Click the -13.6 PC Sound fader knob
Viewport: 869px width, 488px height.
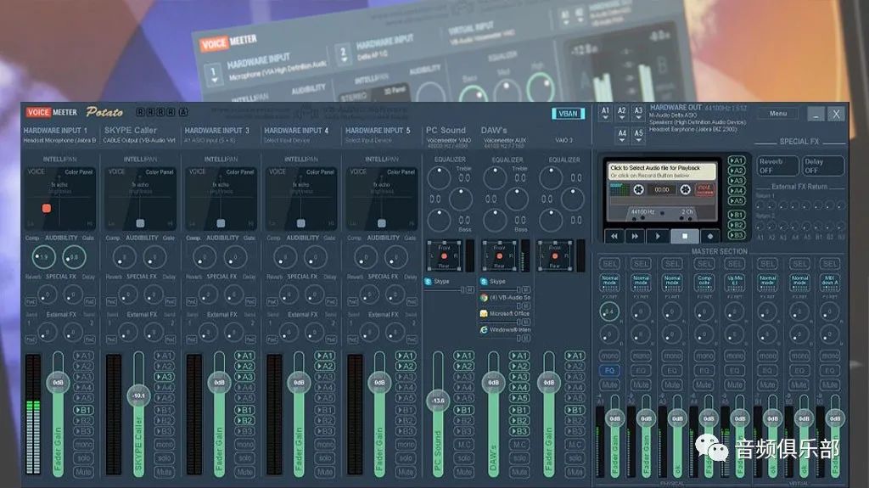tap(438, 400)
